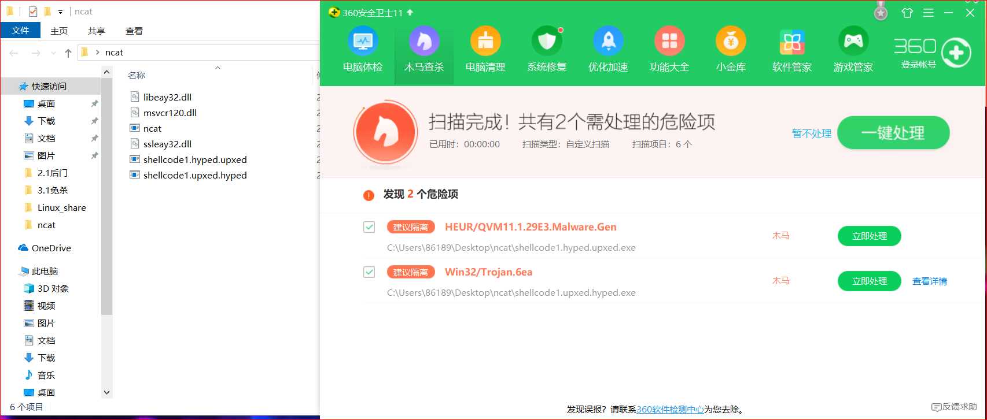987x420 pixels.
Task: Select file libeay32.dll
Action: click(167, 97)
